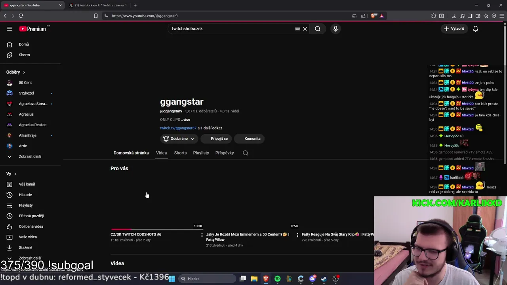Open Steam from the taskbar
The height and width of the screenshot is (285, 507).
[324, 279]
